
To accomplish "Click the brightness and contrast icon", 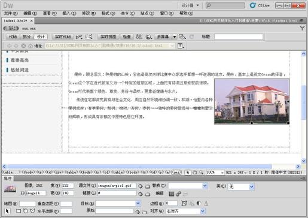I will pos(199,204).
